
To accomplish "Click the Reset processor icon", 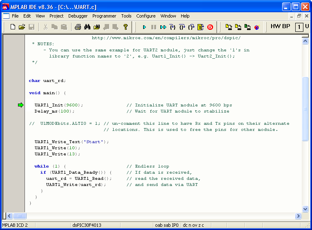I will [200, 27].
